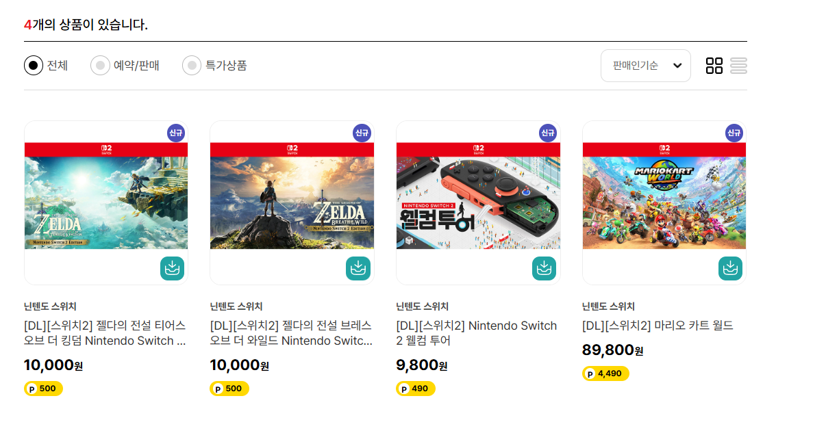
Task: Switch to list view layout
Action: click(x=738, y=66)
